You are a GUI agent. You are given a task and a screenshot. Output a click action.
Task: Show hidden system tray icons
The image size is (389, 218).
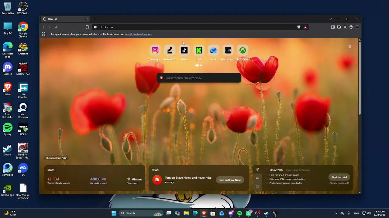336,213
